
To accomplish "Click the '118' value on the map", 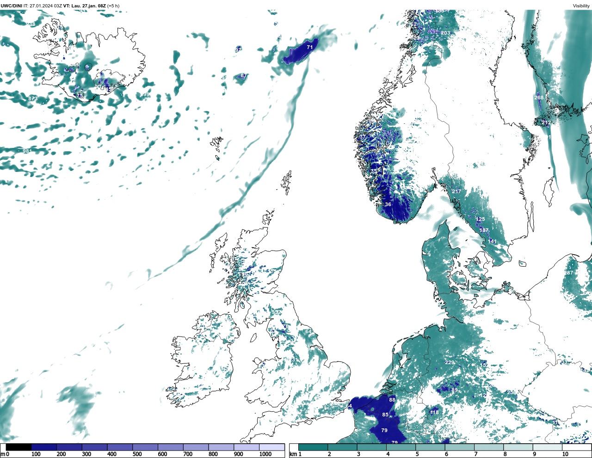I will (434, 412).
